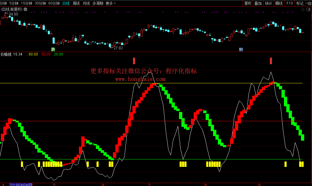Expand the 更多 periods menu
Screen dimensions: 312x186
[111, 3]
